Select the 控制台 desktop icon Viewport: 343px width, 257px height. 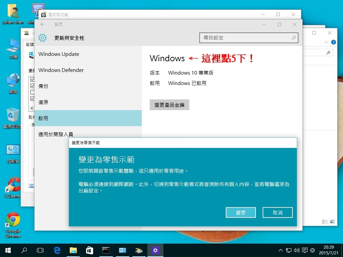tap(13, 154)
